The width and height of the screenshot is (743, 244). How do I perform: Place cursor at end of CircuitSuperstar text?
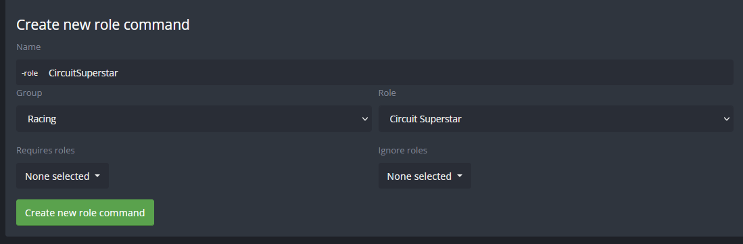[x=118, y=73]
